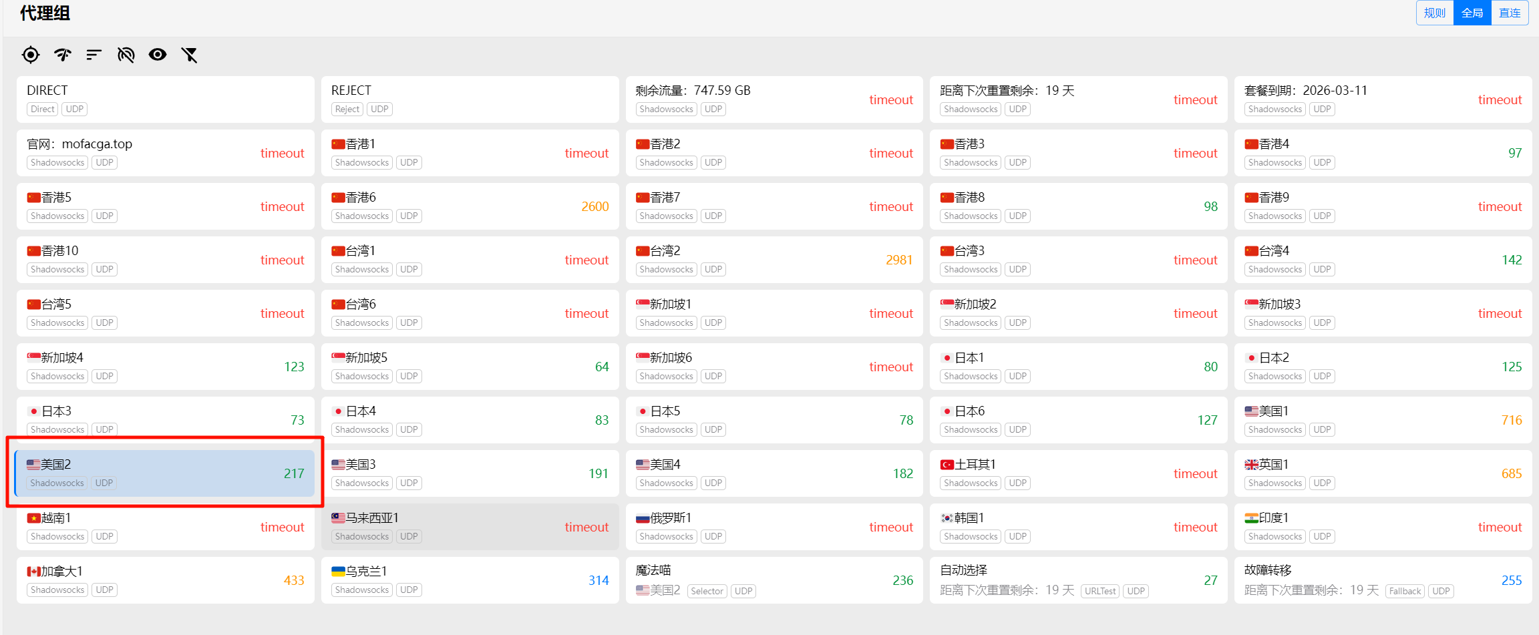Choose the 香港4 proxy node
This screenshot has width=1539, height=635.
coord(1383,153)
